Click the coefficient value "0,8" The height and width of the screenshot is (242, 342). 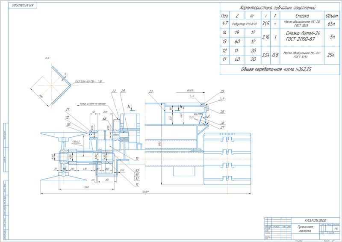click(x=275, y=55)
